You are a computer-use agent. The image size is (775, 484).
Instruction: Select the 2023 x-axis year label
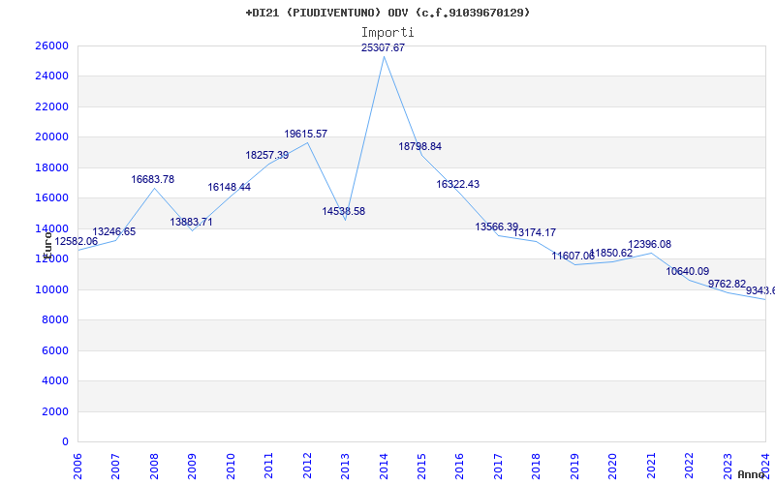728,467
